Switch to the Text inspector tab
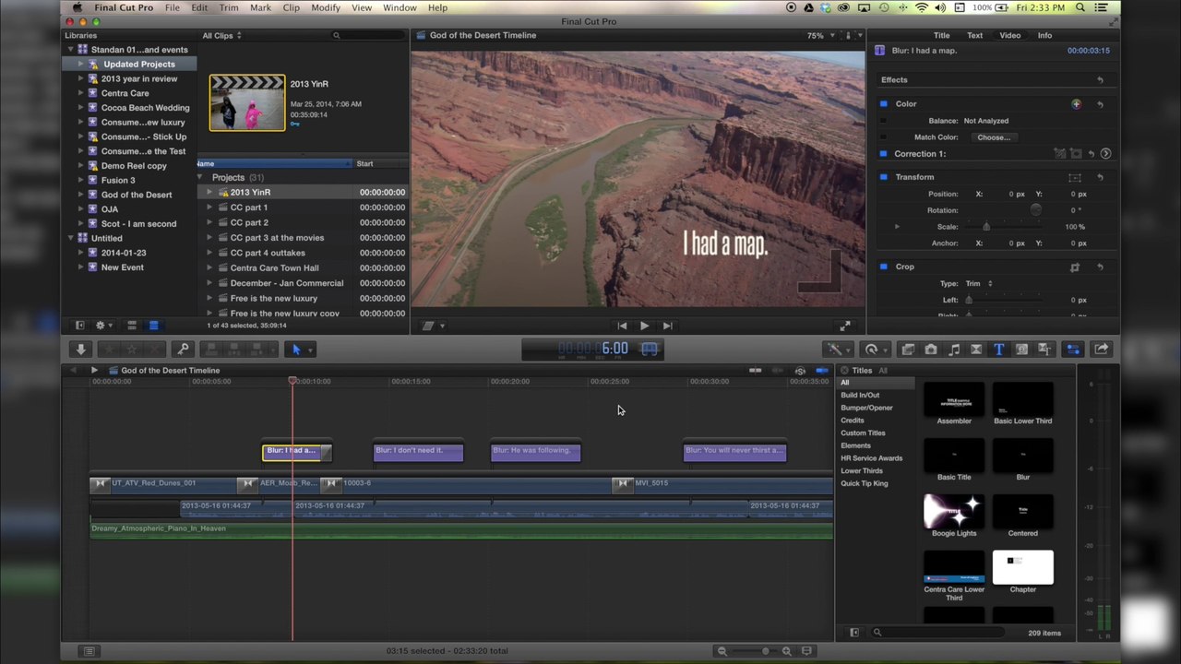 coord(974,36)
